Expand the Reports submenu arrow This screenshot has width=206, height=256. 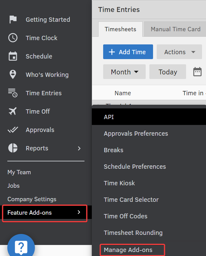click(79, 148)
